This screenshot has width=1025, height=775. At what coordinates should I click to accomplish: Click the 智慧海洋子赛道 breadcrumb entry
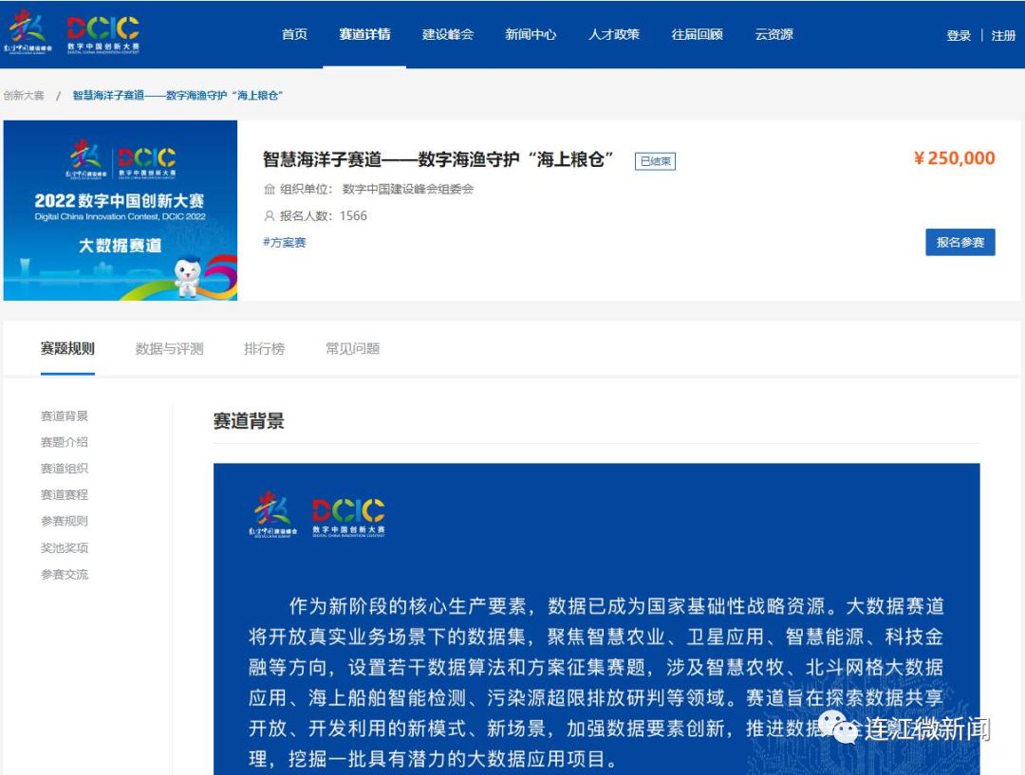[177, 96]
